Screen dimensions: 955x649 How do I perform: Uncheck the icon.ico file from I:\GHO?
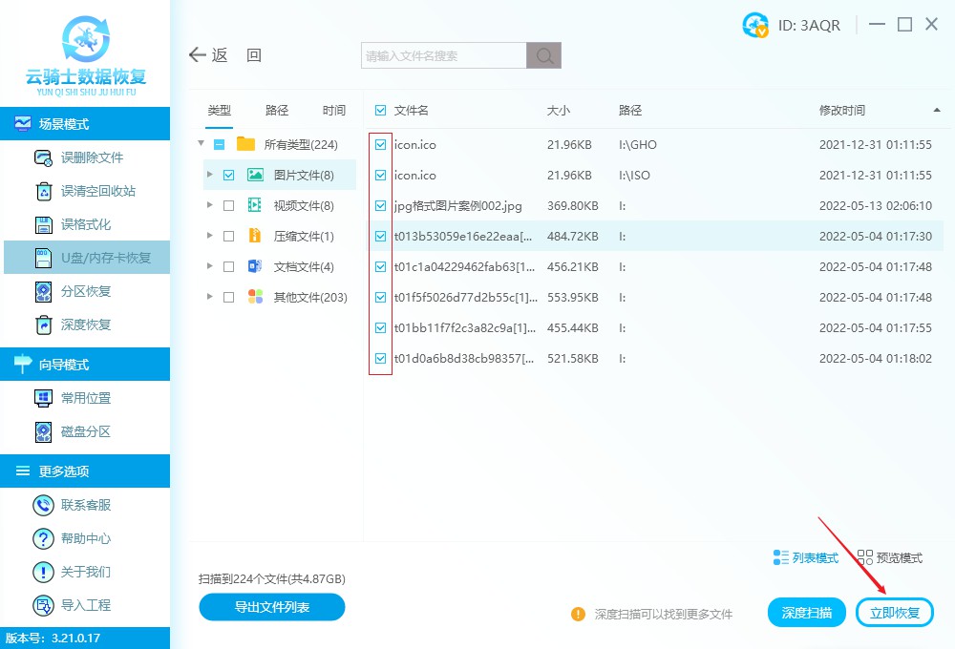381,145
